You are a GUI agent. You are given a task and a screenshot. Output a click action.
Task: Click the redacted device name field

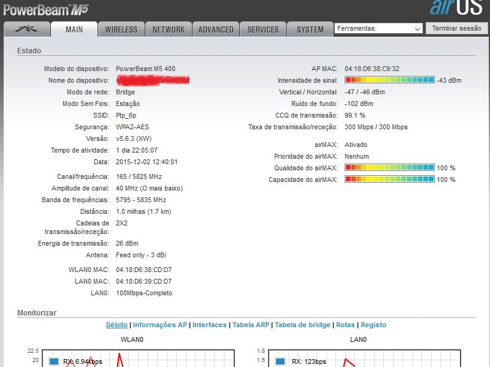tap(153, 80)
